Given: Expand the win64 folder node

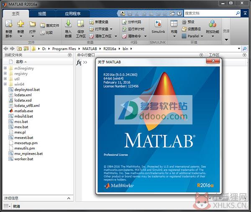Looking at the screenshot, I should click(5, 84).
